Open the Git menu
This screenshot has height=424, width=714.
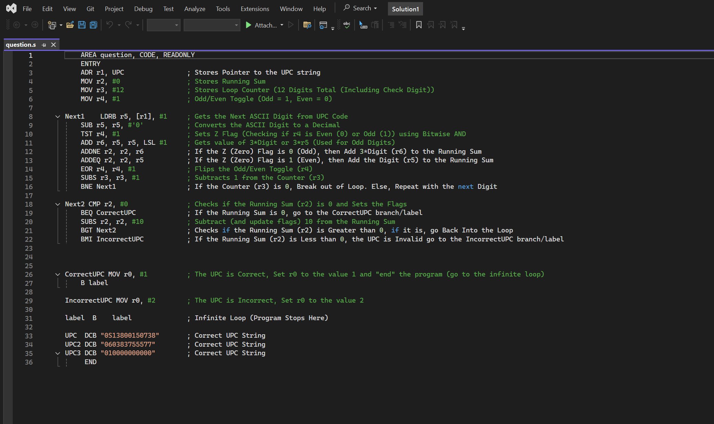pos(90,9)
